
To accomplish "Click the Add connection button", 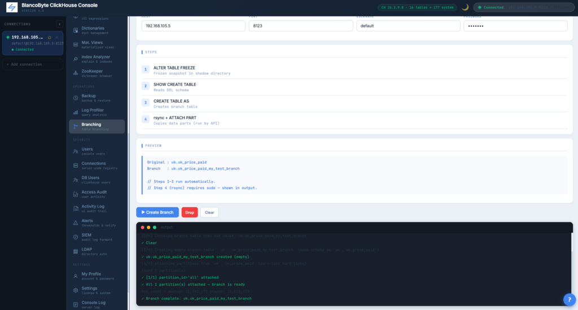I will [33, 64].
